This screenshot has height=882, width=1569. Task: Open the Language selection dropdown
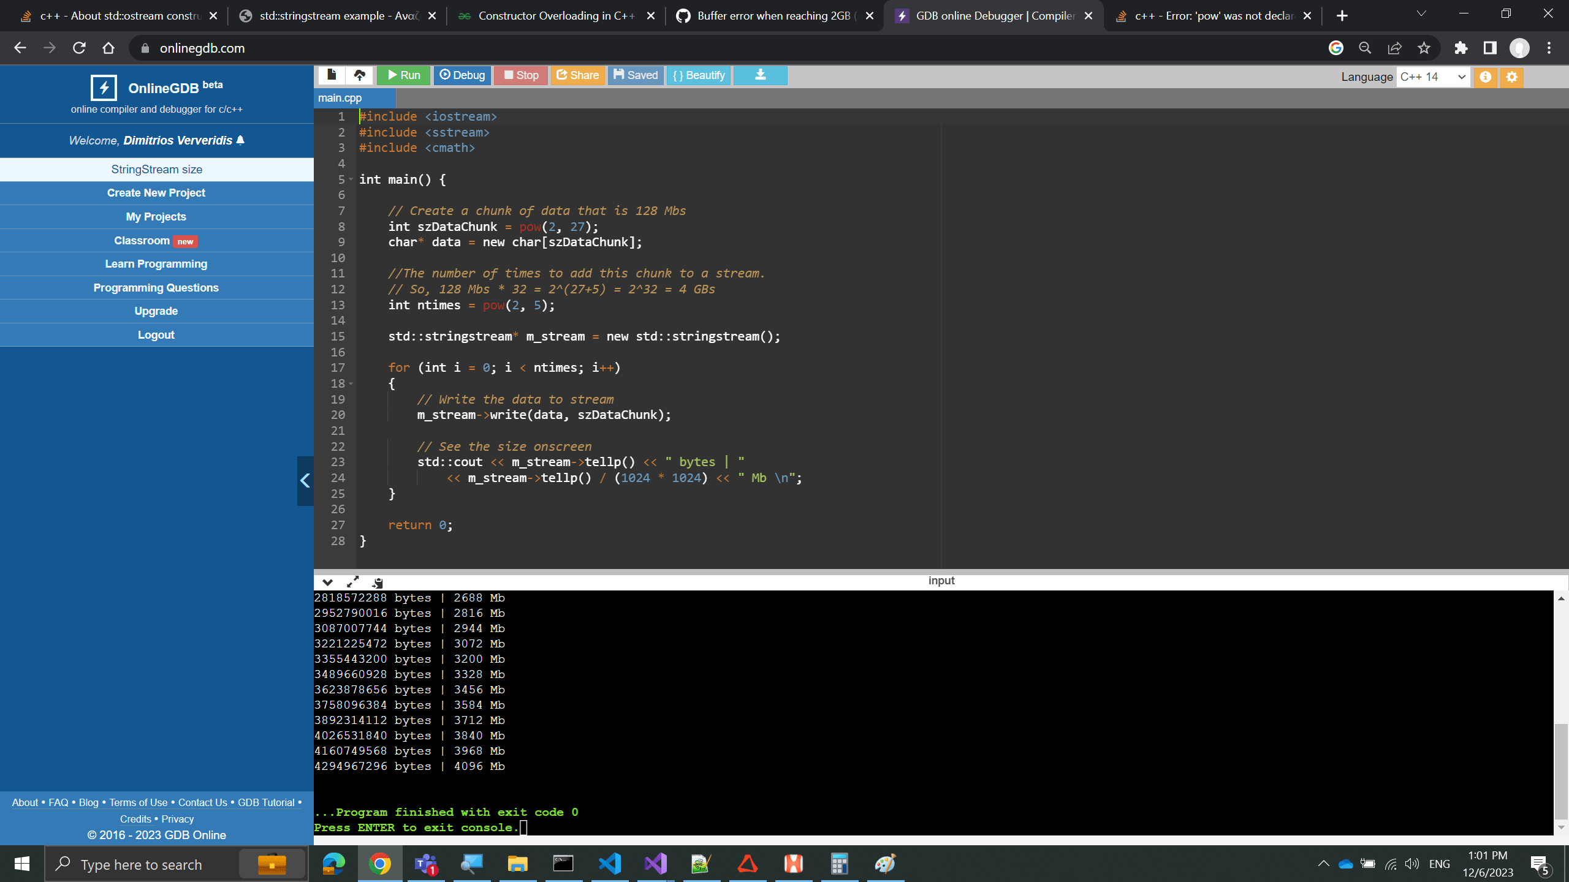1434,77
